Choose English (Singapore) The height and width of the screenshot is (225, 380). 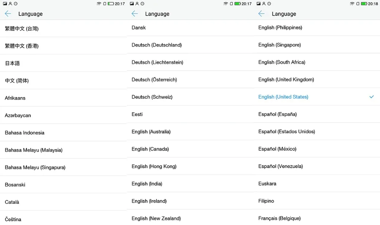click(x=317, y=45)
